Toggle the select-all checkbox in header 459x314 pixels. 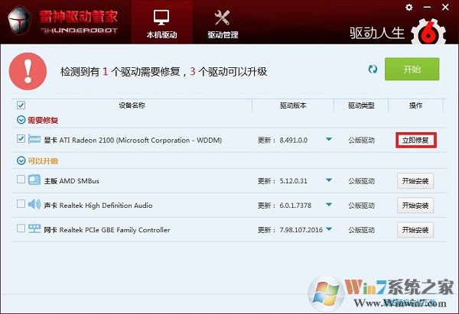pos(21,105)
